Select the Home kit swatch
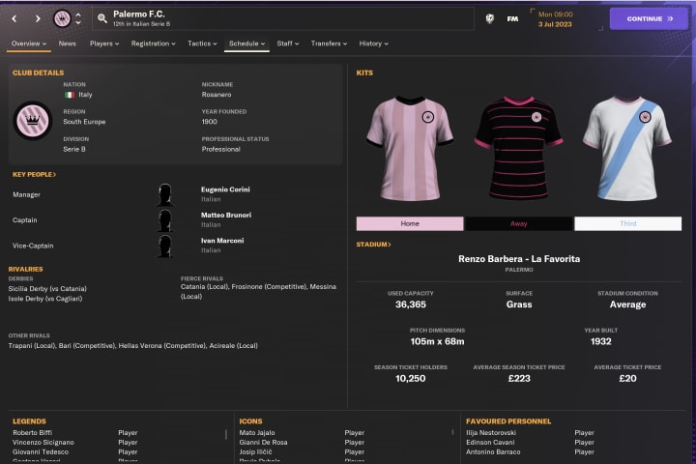This screenshot has width=696, height=464. (x=410, y=223)
